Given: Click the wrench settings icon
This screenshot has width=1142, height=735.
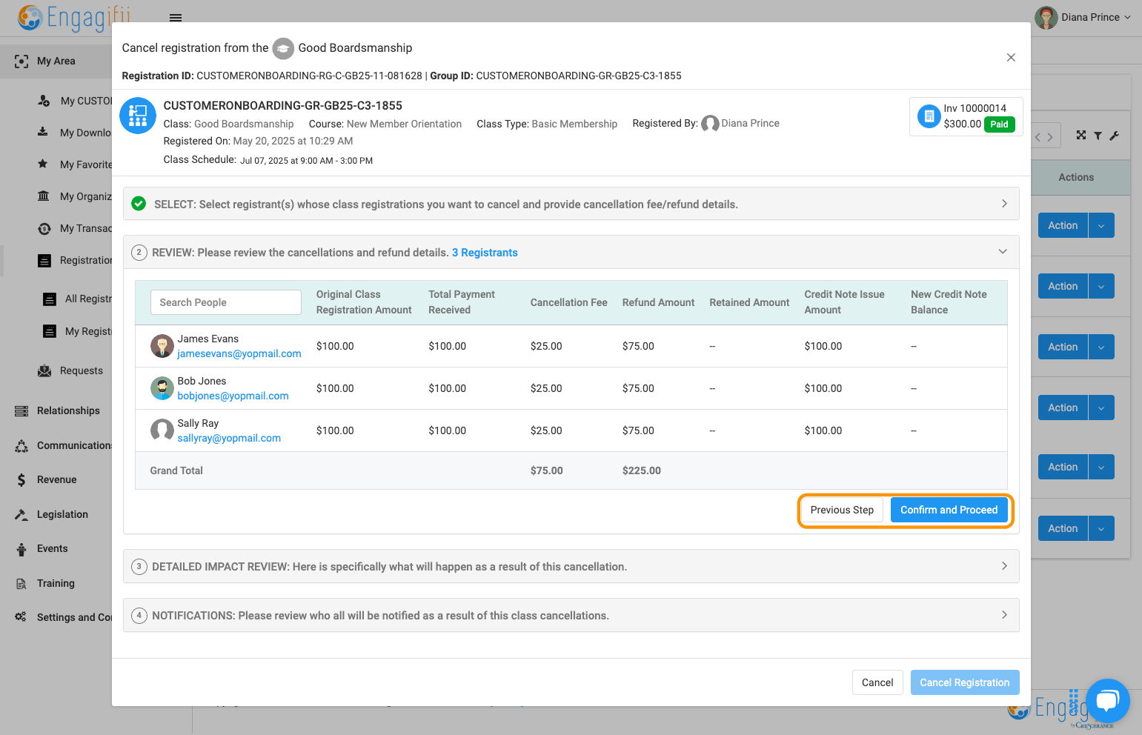Looking at the screenshot, I should [1114, 136].
